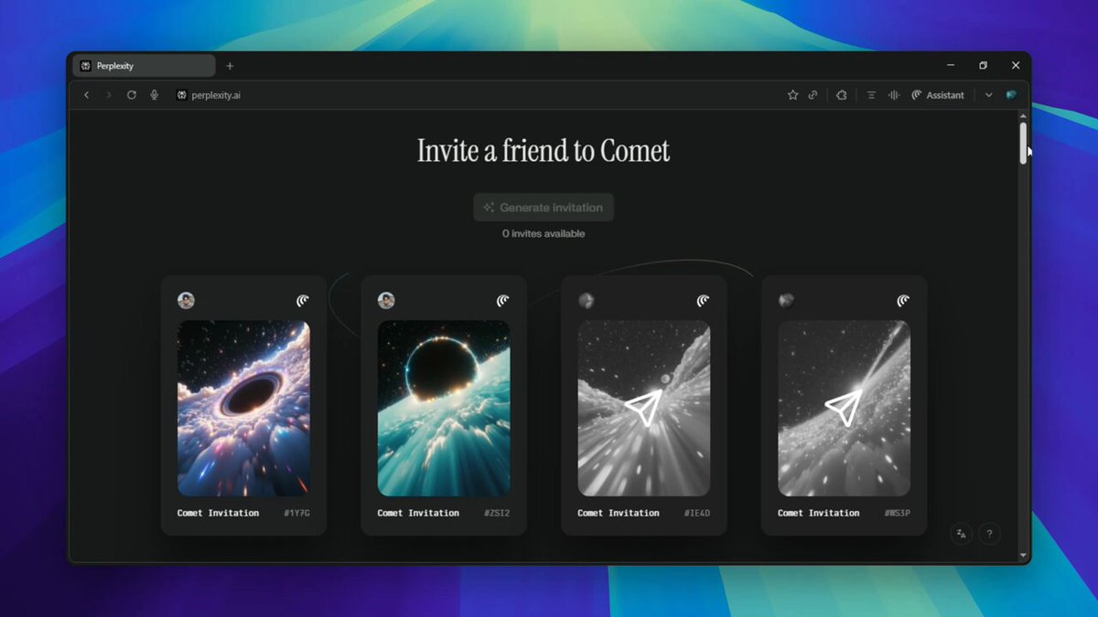Click Comet logo on #IE4D card
Viewport: 1098px width, 617px height.
pyautogui.click(x=703, y=301)
